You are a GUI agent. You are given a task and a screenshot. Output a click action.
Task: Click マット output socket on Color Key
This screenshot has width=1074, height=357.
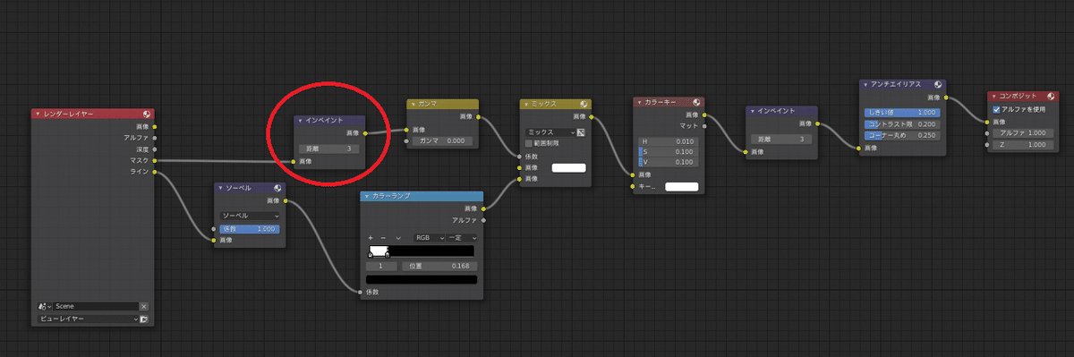click(x=705, y=126)
